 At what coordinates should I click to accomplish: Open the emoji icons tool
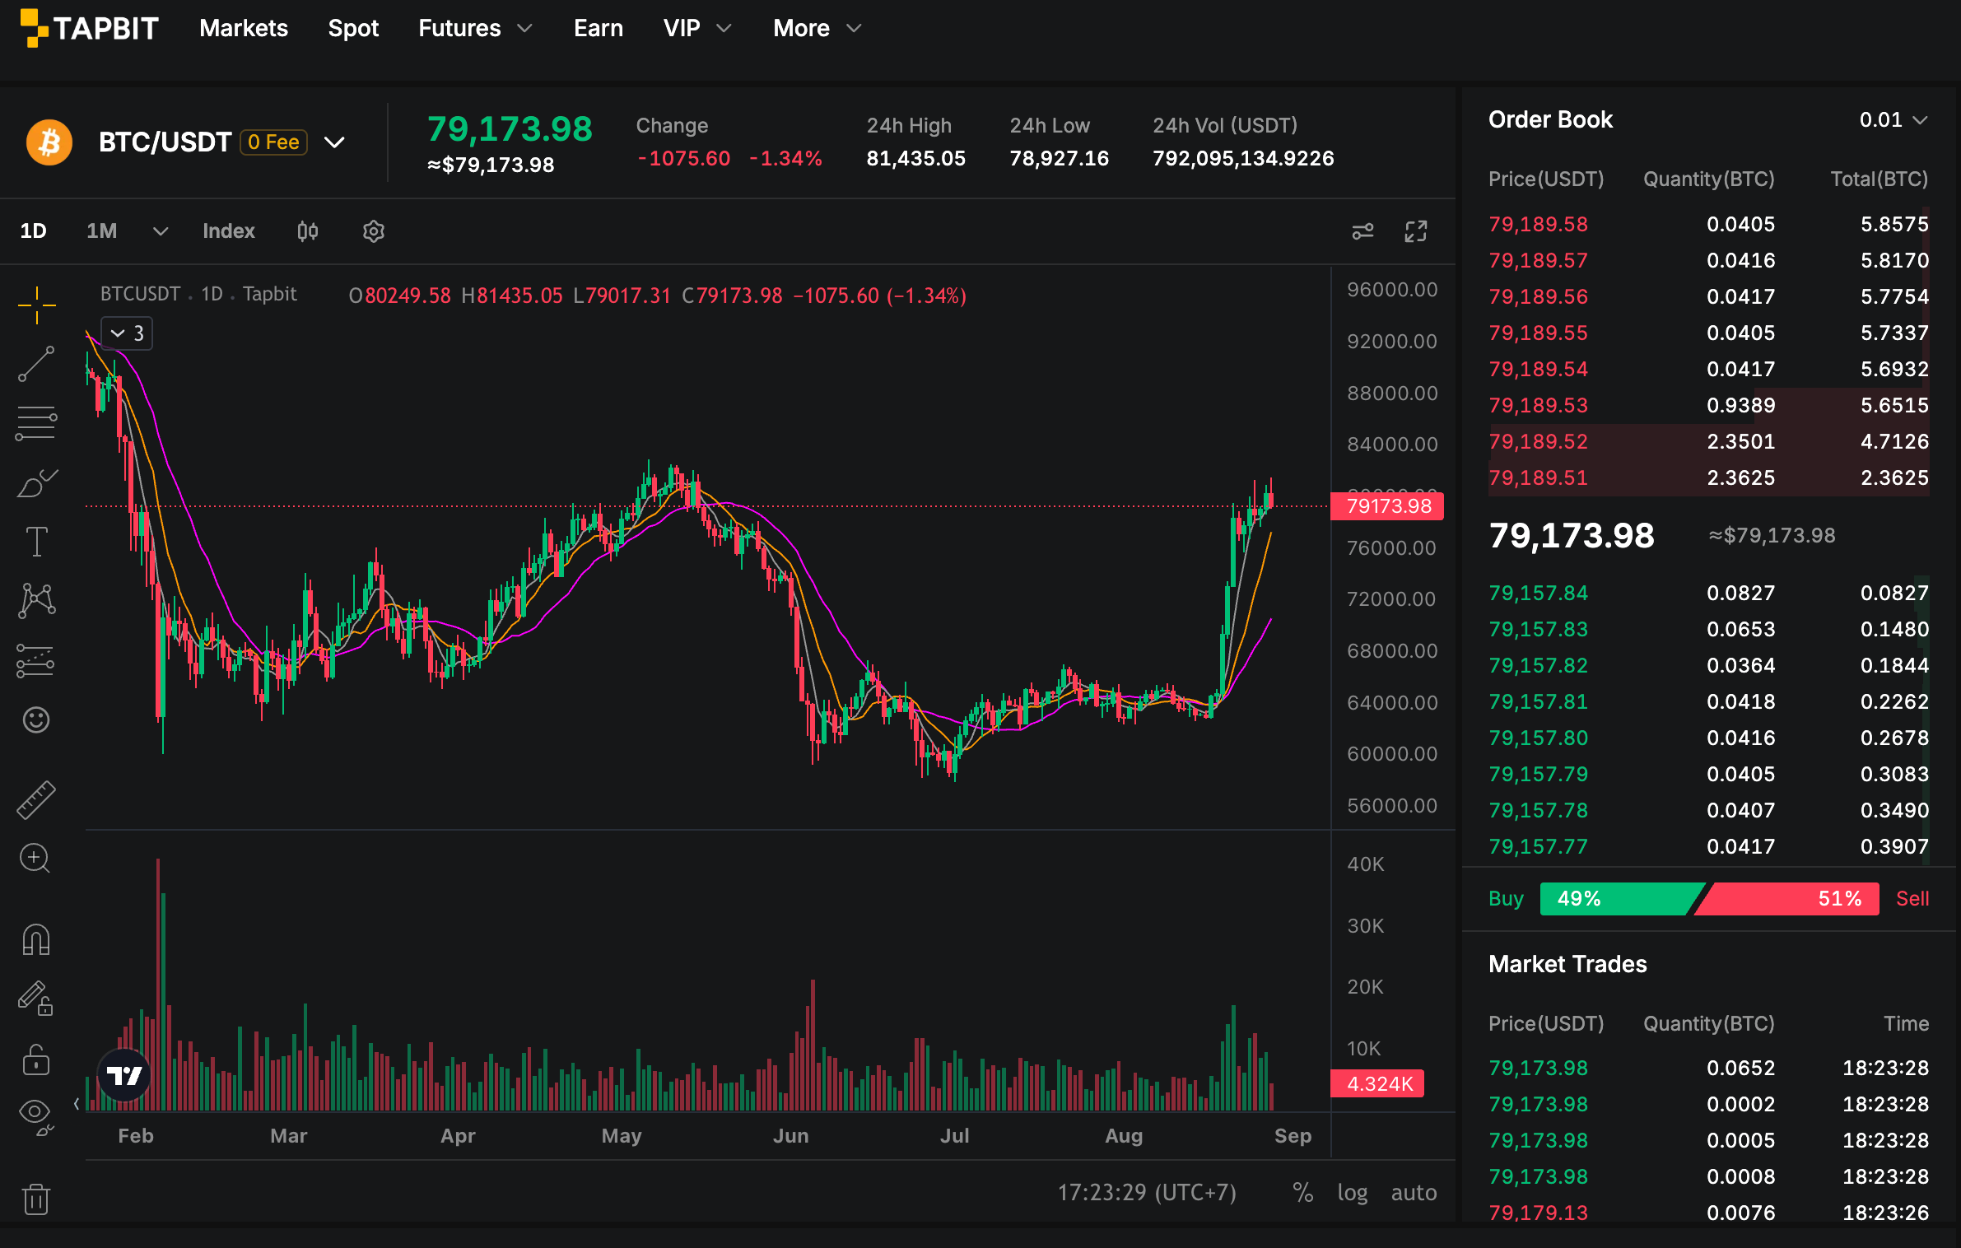(36, 720)
